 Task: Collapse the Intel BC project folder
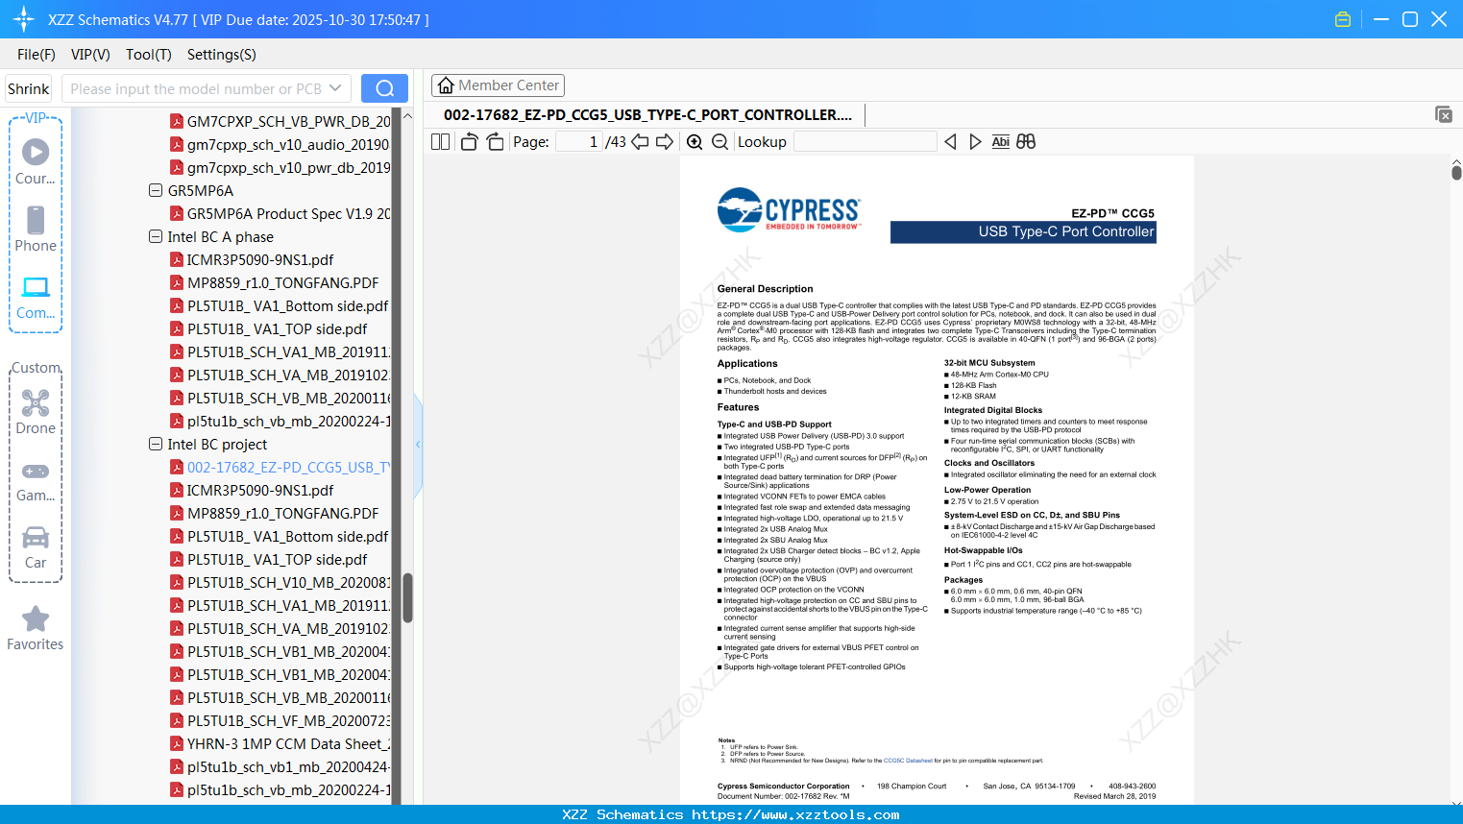click(156, 444)
